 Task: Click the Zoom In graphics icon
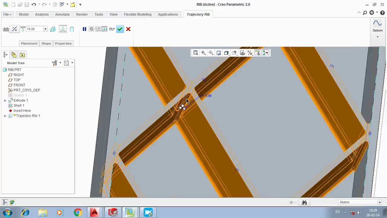203,53
